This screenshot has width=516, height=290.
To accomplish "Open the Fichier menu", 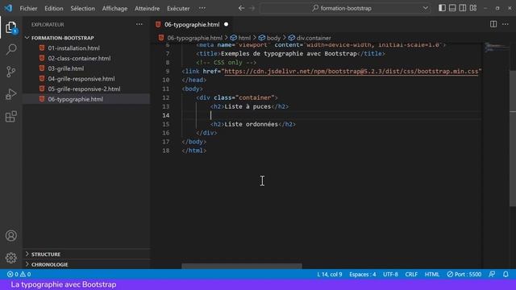I will [28, 8].
